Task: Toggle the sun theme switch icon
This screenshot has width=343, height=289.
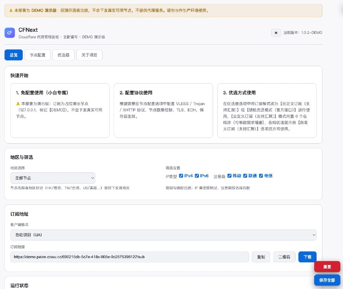Action: pyautogui.click(x=276, y=33)
